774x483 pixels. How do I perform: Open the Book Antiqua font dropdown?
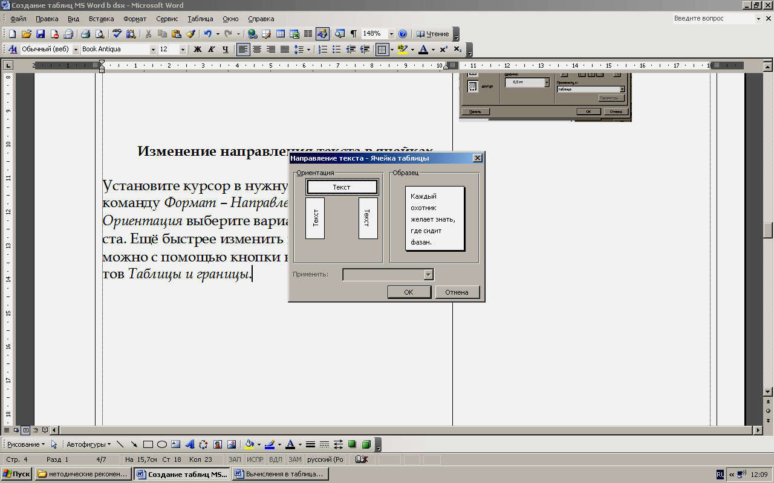(x=154, y=50)
